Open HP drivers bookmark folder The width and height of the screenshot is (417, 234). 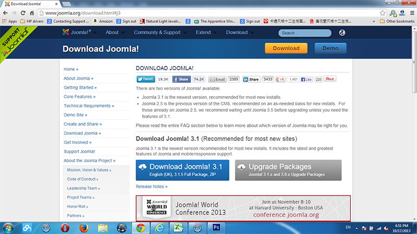pos(32,21)
